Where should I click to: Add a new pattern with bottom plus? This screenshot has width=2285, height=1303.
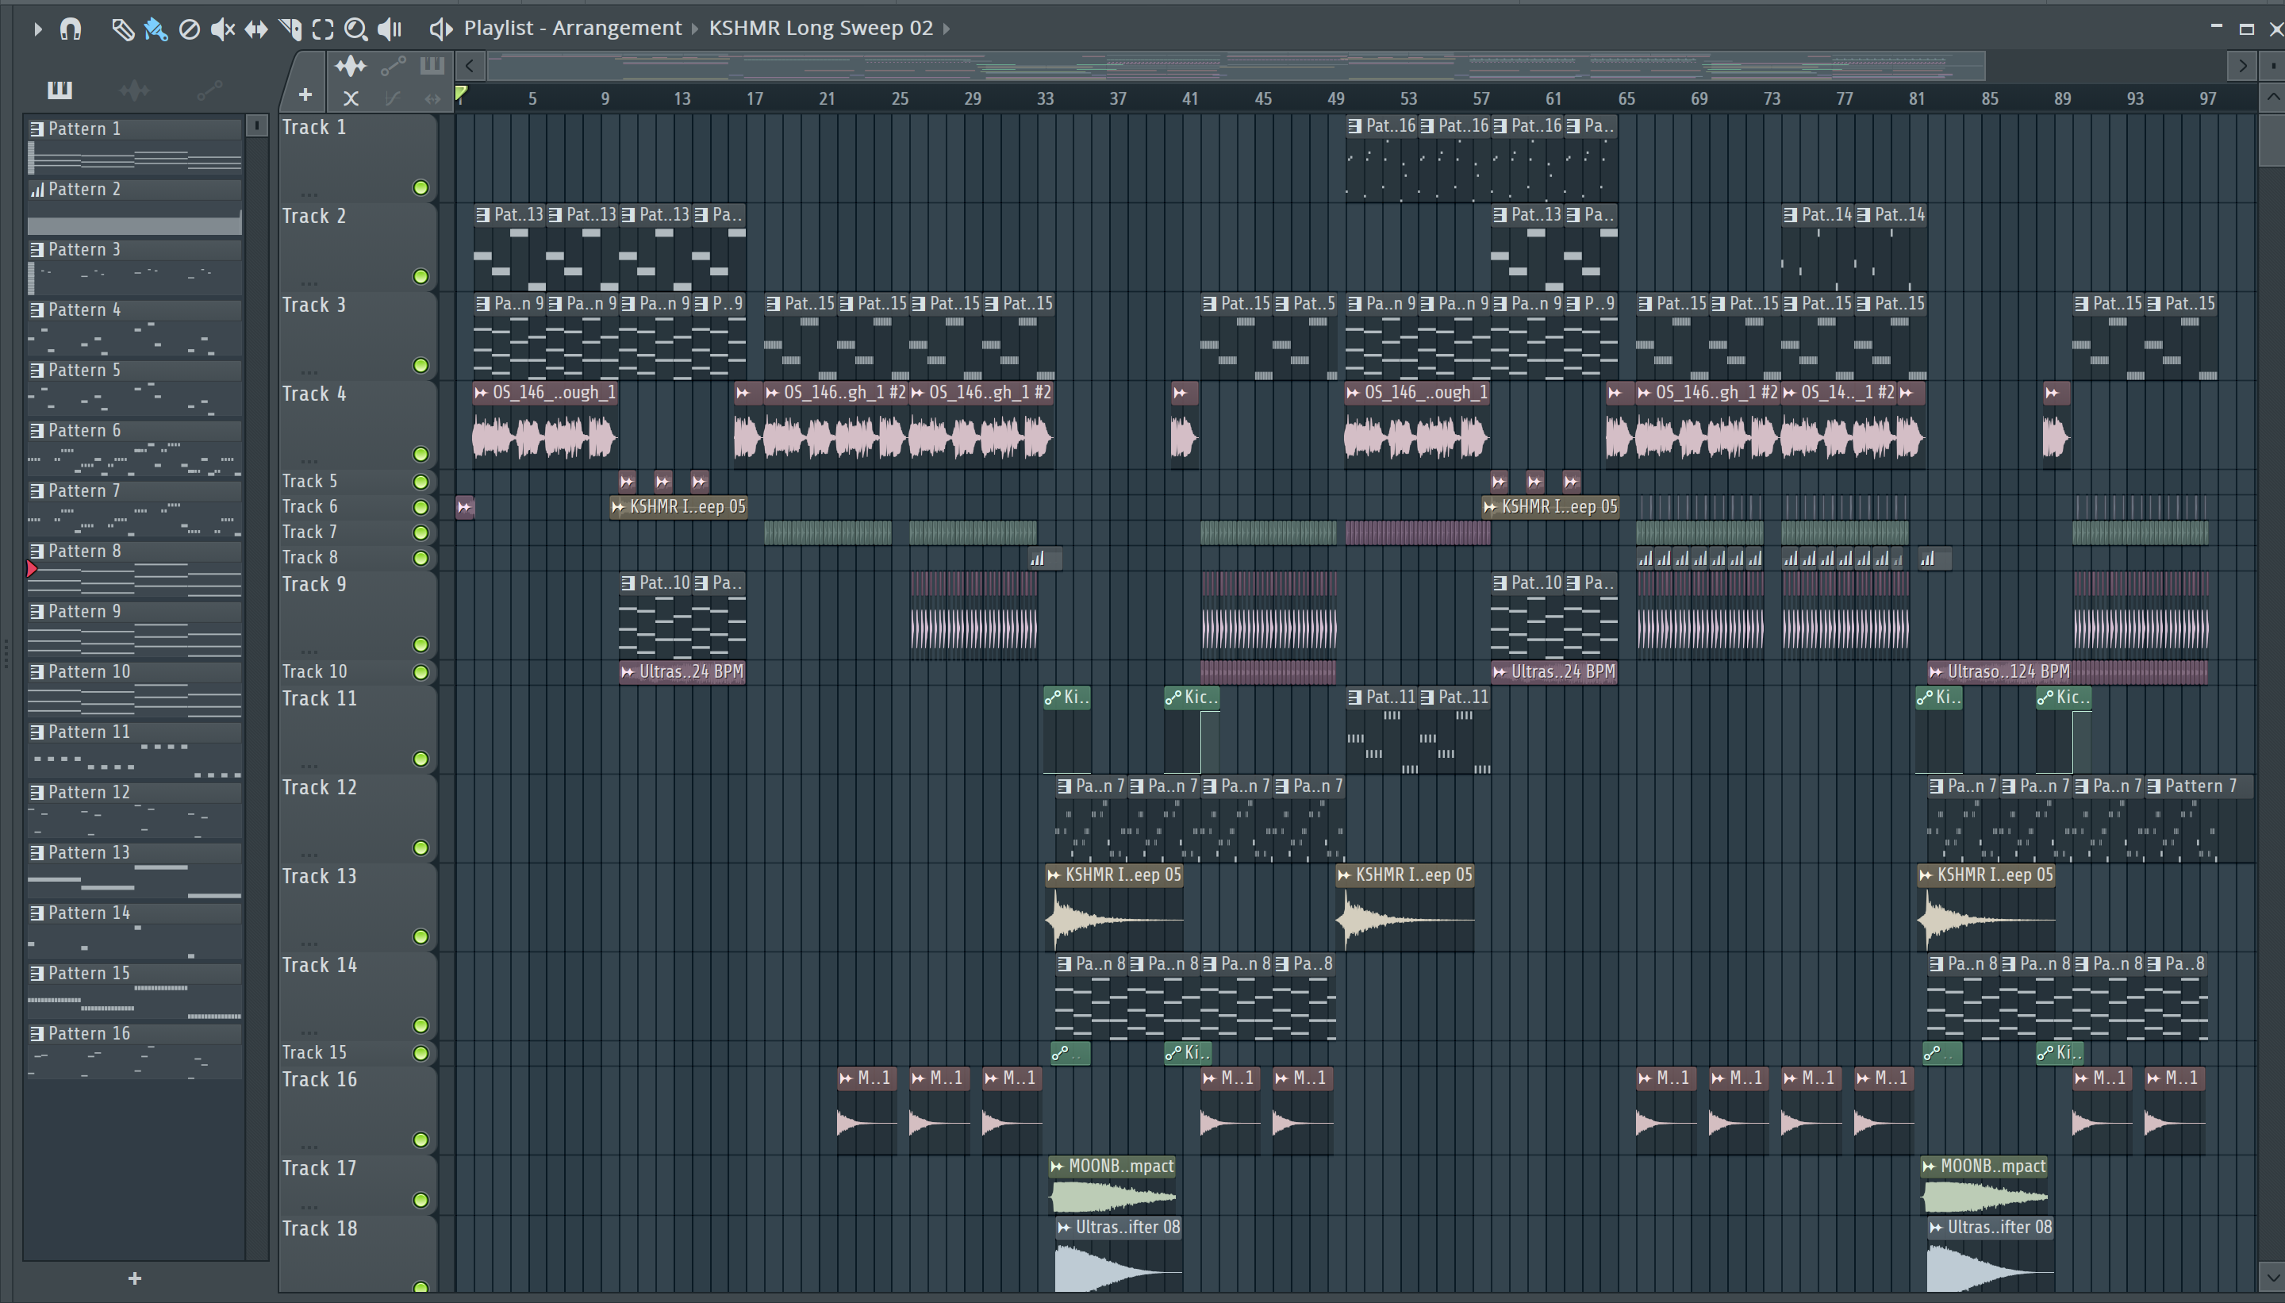134,1278
